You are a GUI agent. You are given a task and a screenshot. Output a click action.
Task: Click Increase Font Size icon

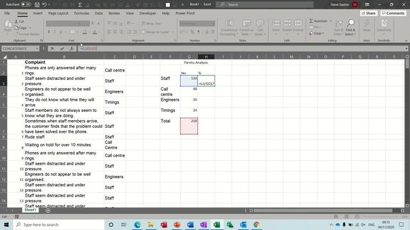[x=92, y=24]
